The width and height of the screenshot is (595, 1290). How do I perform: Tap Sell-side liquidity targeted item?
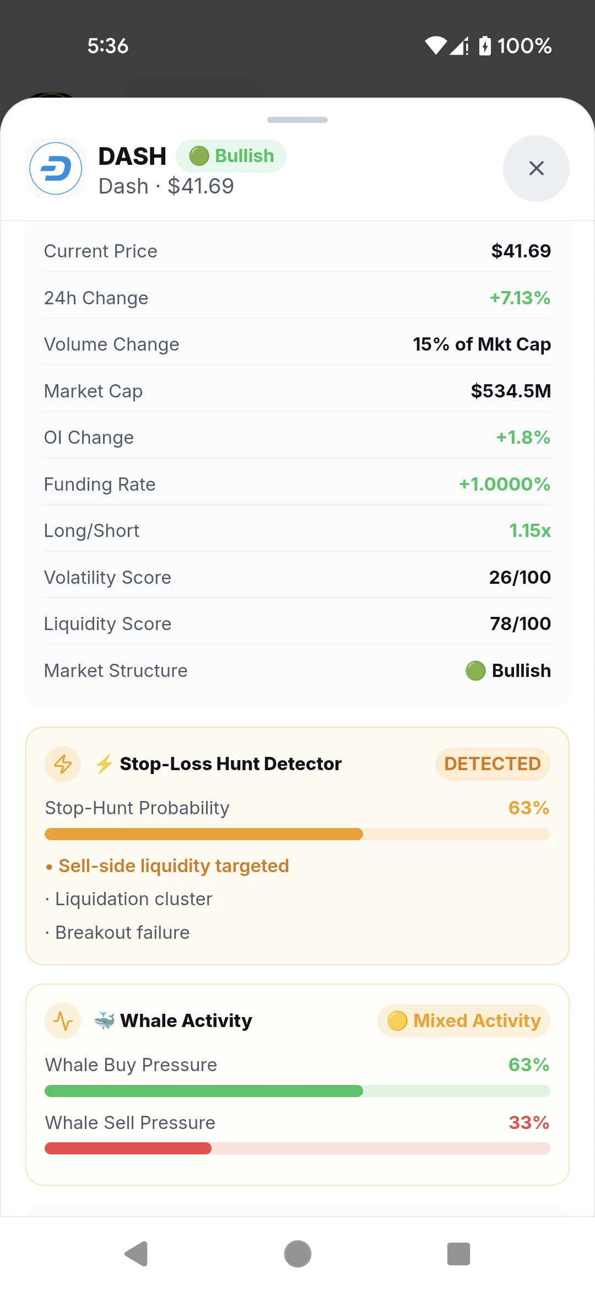(x=167, y=866)
